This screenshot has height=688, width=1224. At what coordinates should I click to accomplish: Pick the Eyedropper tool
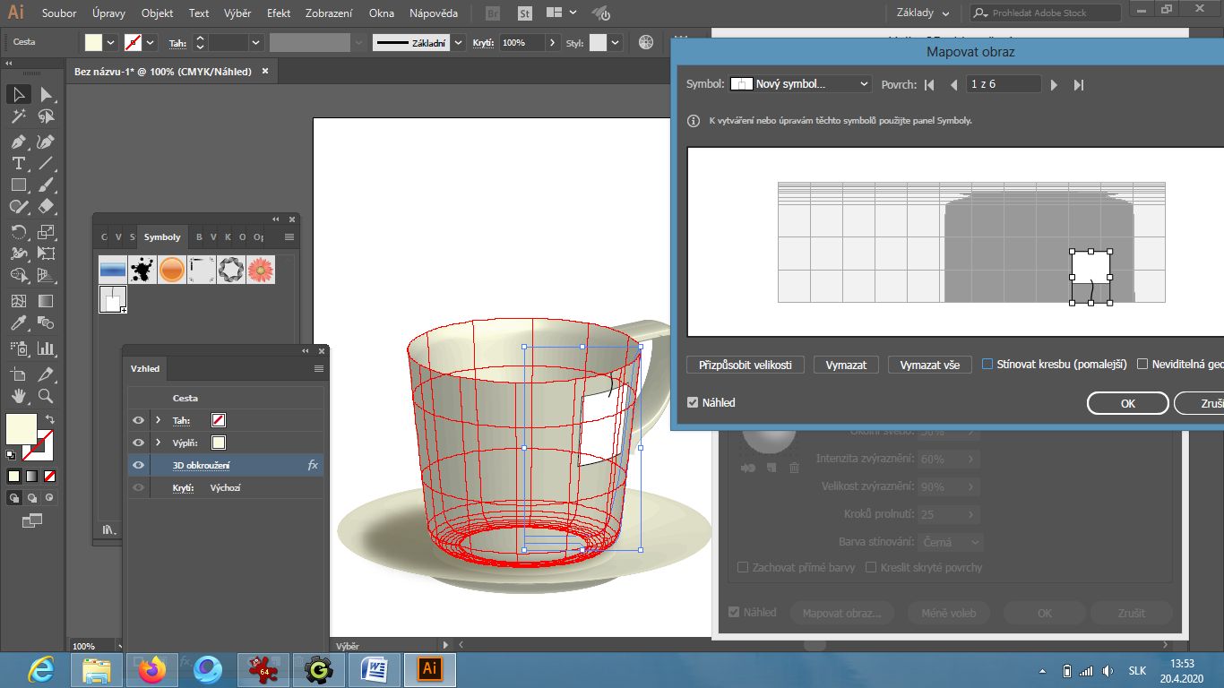(x=18, y=323)
